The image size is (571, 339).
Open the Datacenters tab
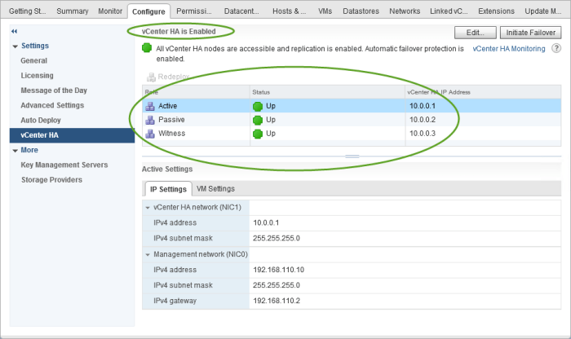pos(241,11)
